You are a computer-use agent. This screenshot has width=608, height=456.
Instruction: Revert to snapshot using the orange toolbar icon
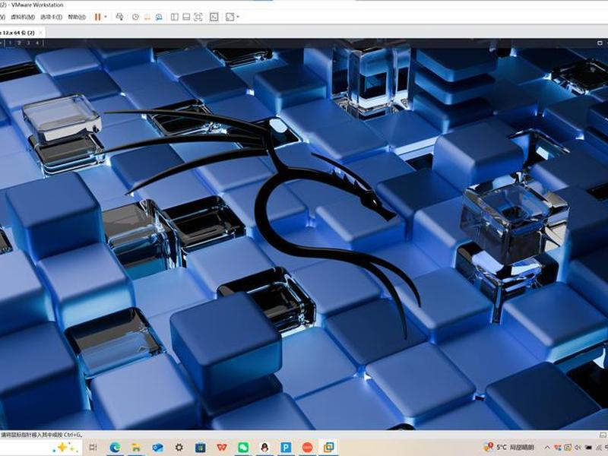(147, 17)
